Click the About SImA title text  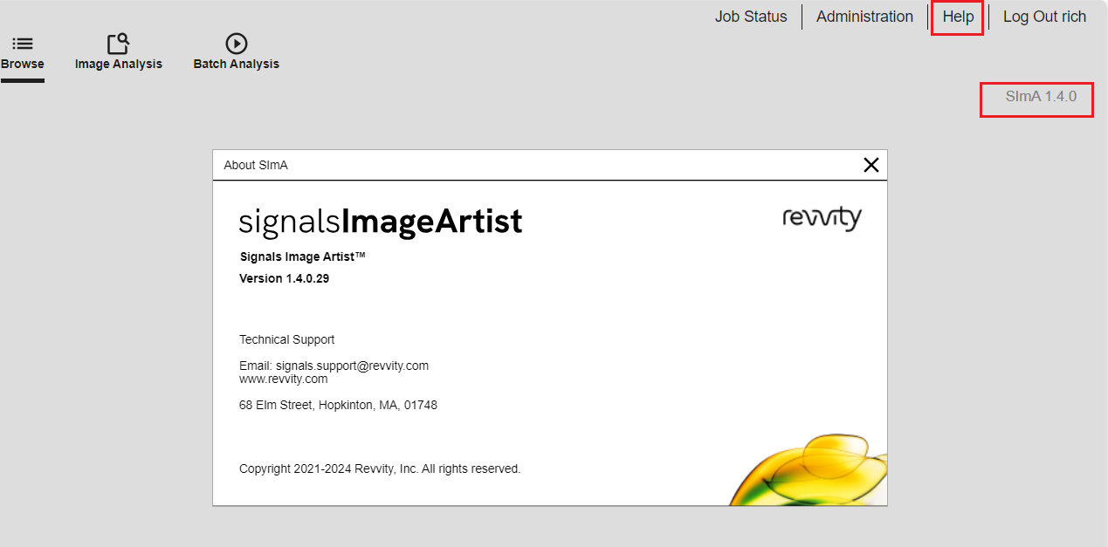[x=256, y=165]
